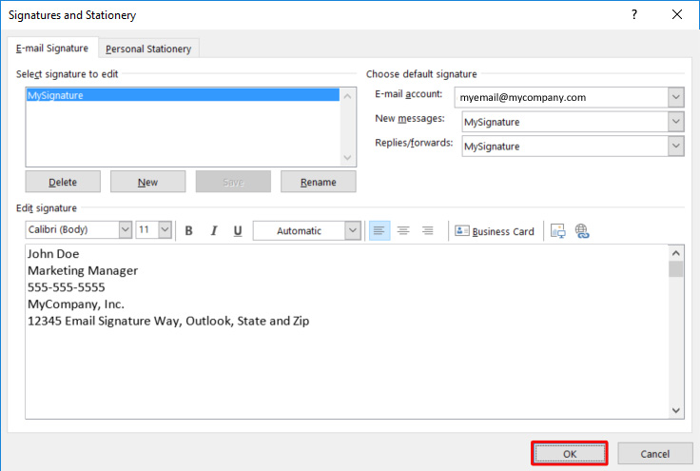The height and width of the screenshot is (471, 700).
Task: Click the Help question mark button
Action: pos(634,14)
